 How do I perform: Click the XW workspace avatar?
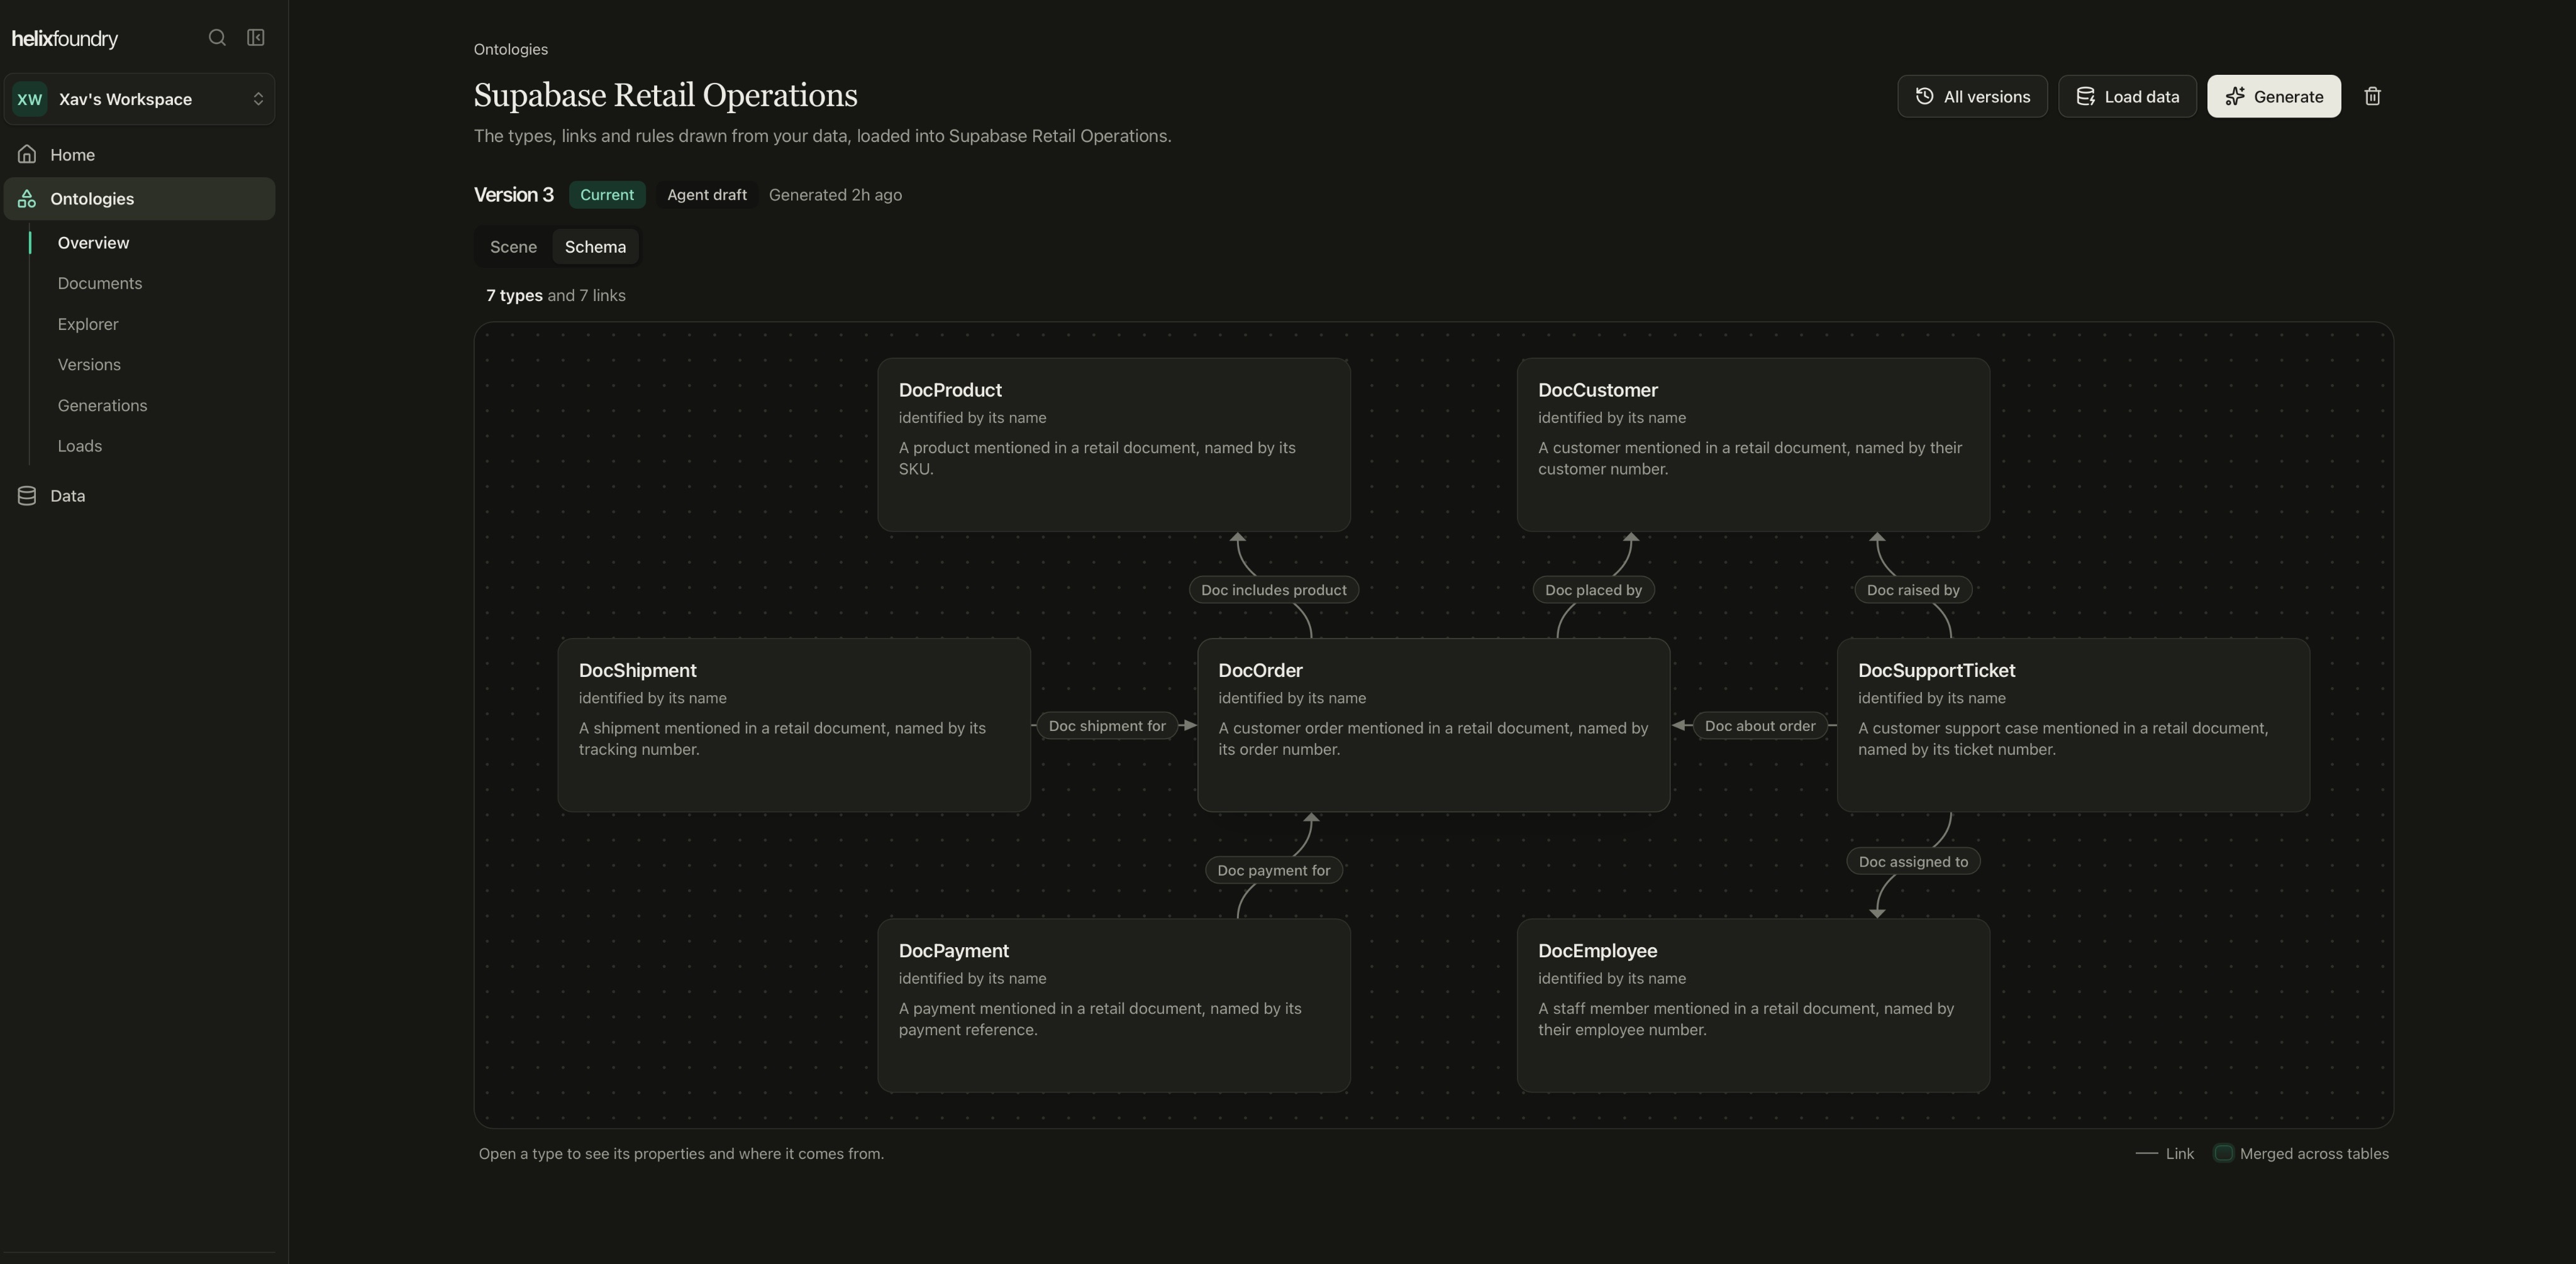pos(30,99)
